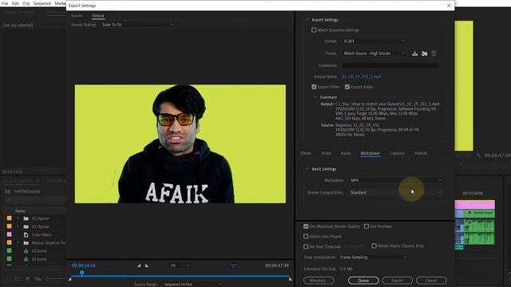
Task: Switch to the Publish tab
Action: tap(421, 153)
